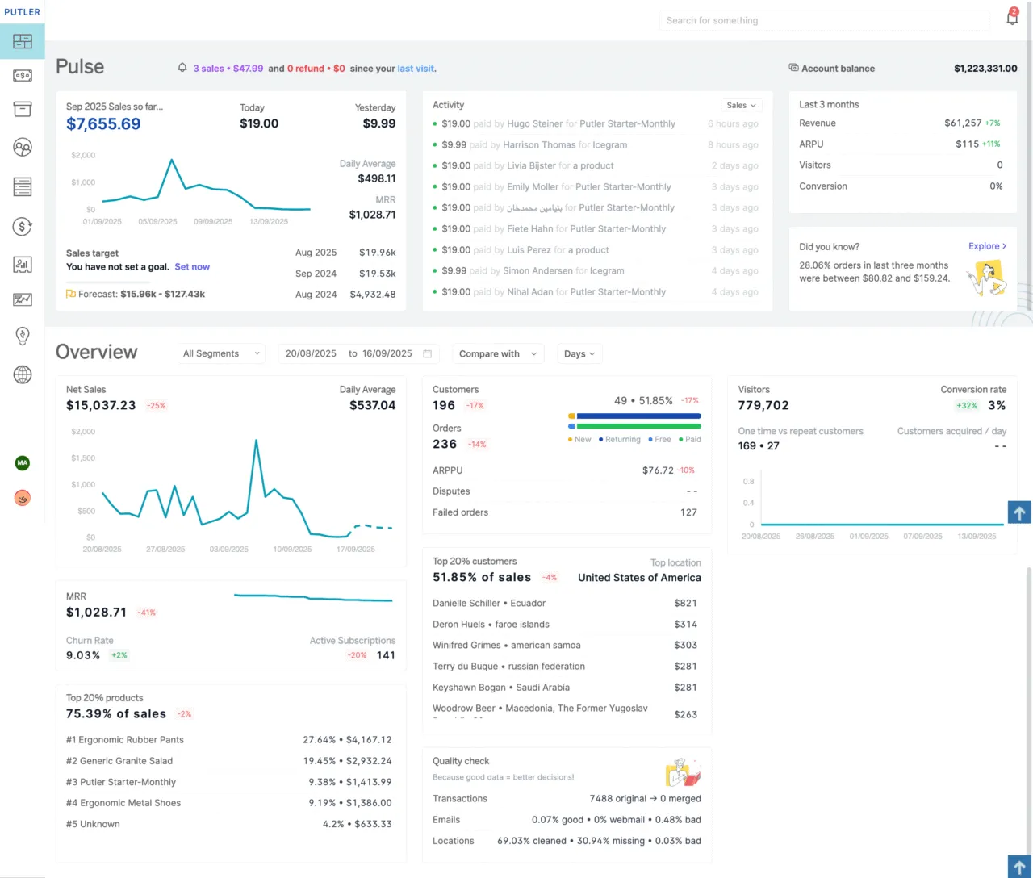Viewport: 1033px width, 878px height.
Task: Open the Dashboard icon in sidebar
Action: coord(23,41)
